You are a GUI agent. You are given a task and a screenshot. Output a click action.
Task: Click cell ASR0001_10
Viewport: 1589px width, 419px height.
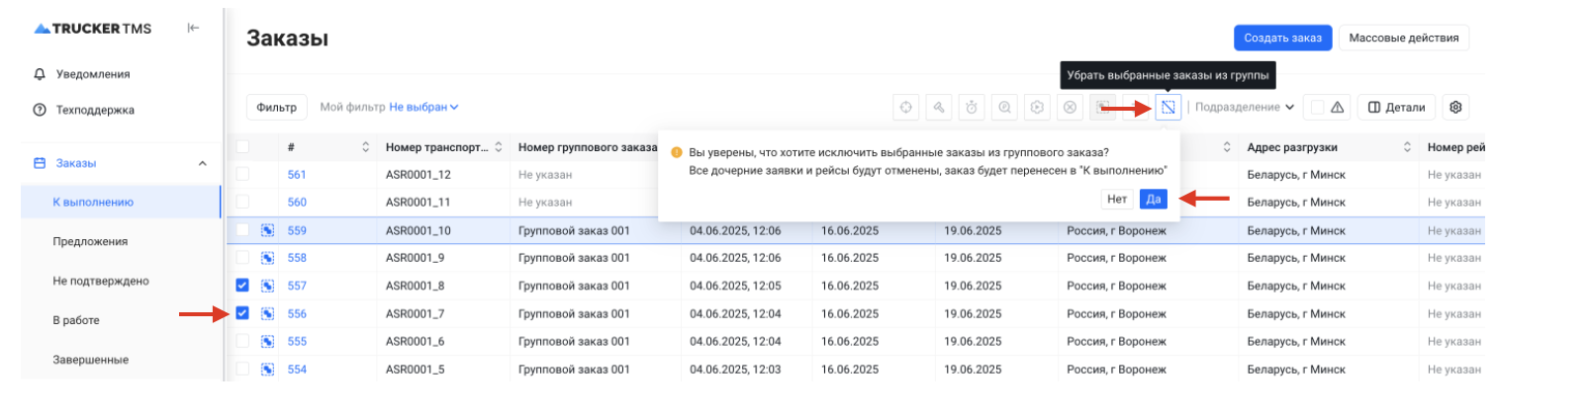[x=419, y=230]
